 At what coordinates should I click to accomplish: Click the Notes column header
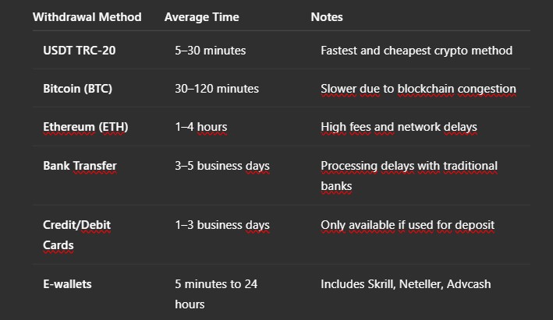(327, 17)
